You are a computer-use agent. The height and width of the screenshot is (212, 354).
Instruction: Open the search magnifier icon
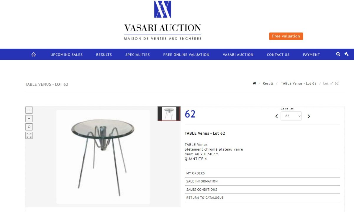(x=338, y=54)
